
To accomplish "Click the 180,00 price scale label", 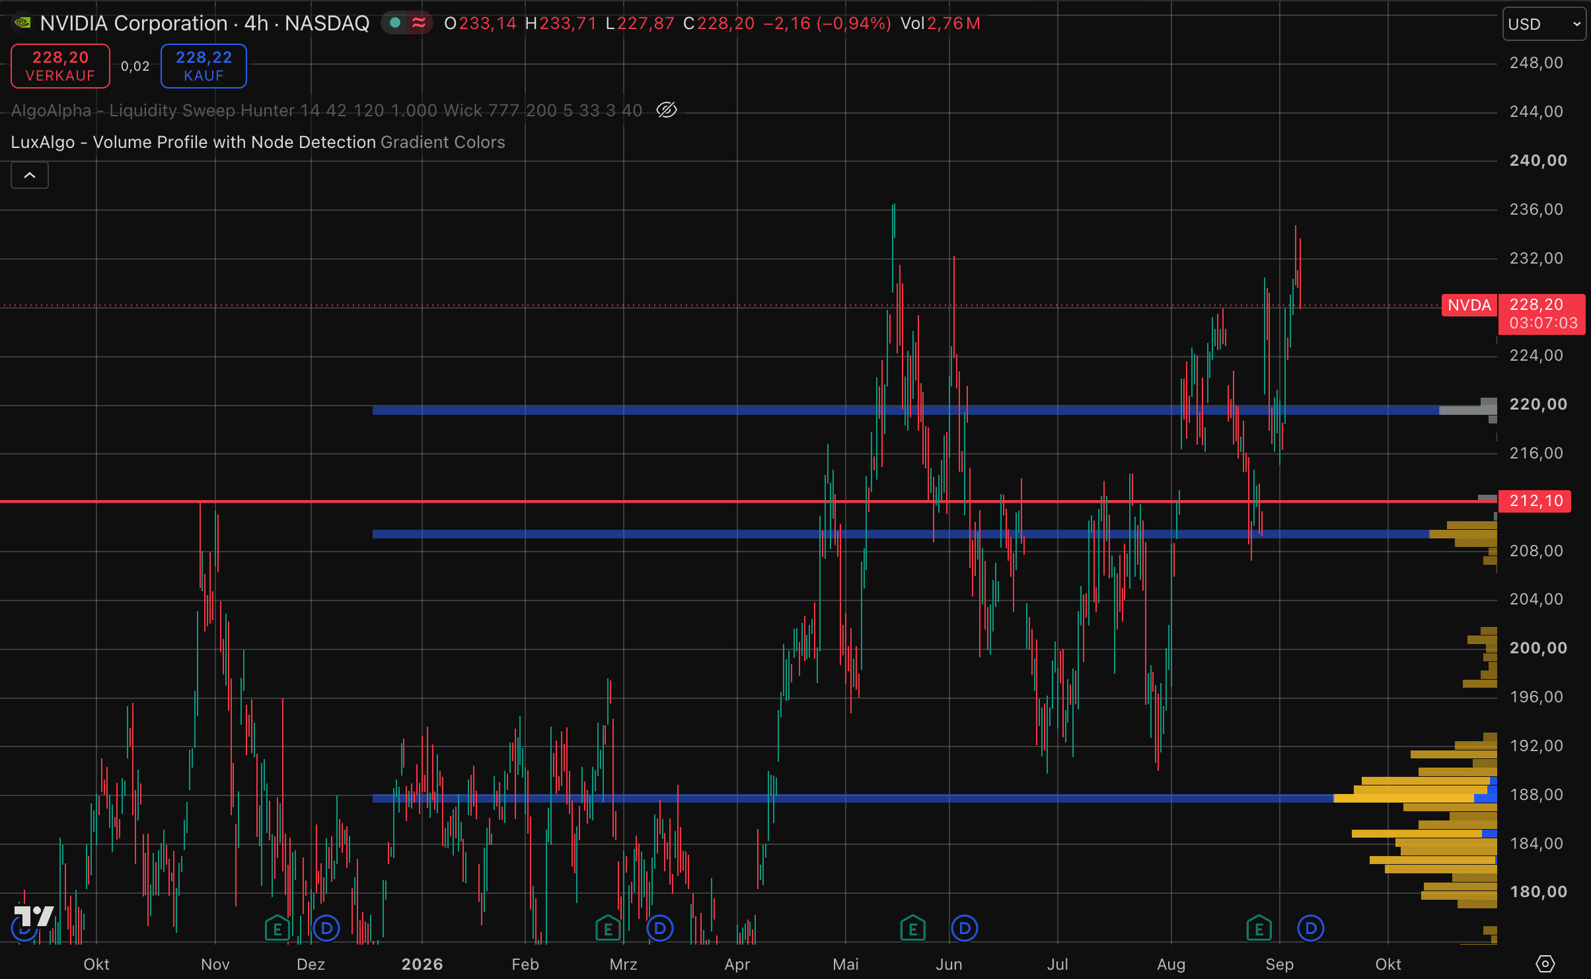I will (x=1538, y=892).
